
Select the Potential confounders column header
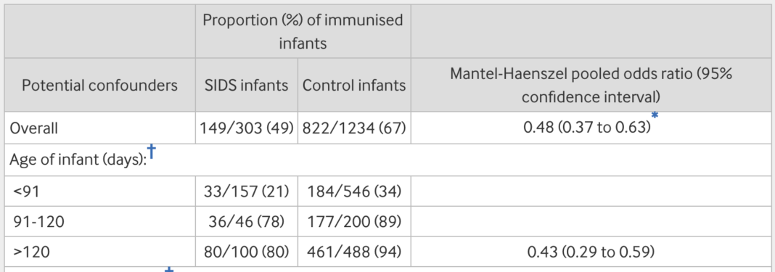pos(99,86)
